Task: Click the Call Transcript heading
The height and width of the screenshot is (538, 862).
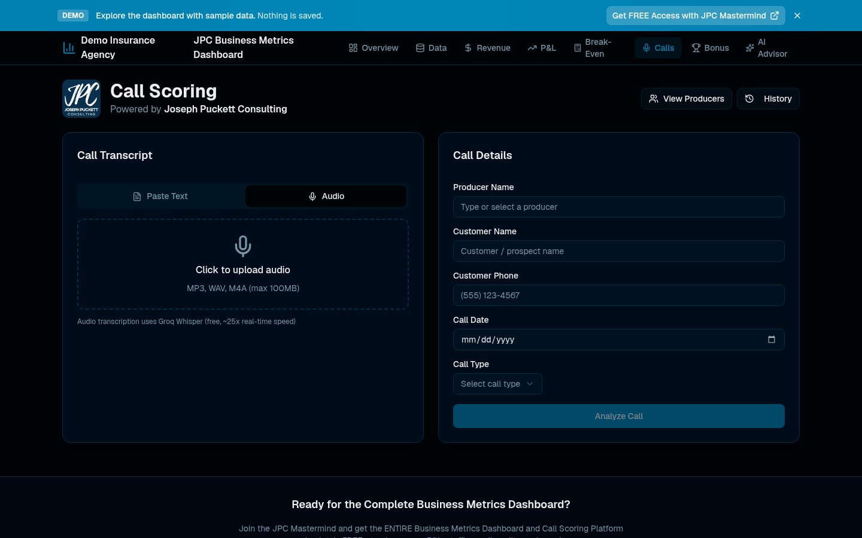Action: [115, 155]
